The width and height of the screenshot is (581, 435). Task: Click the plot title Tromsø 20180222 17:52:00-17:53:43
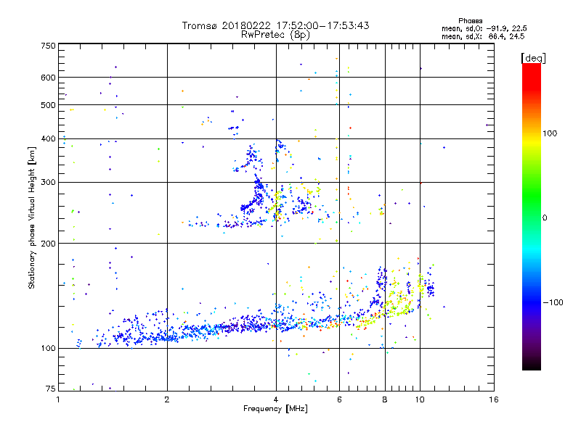[275, 25]
